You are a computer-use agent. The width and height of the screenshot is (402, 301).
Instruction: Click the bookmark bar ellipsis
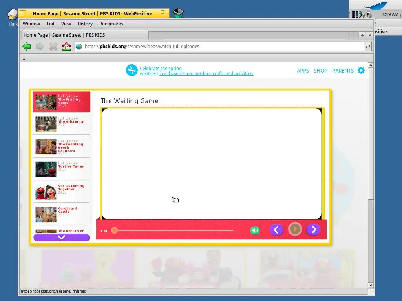point(25,59)
